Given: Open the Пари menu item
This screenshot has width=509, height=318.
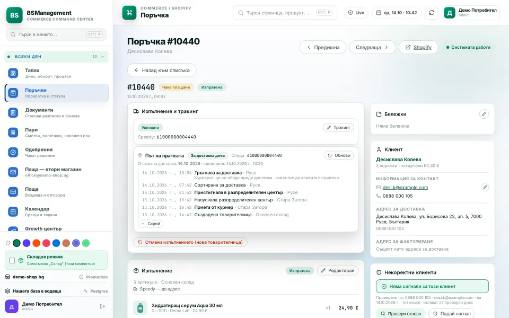Looking at the screenshot, I should point(57,132).
